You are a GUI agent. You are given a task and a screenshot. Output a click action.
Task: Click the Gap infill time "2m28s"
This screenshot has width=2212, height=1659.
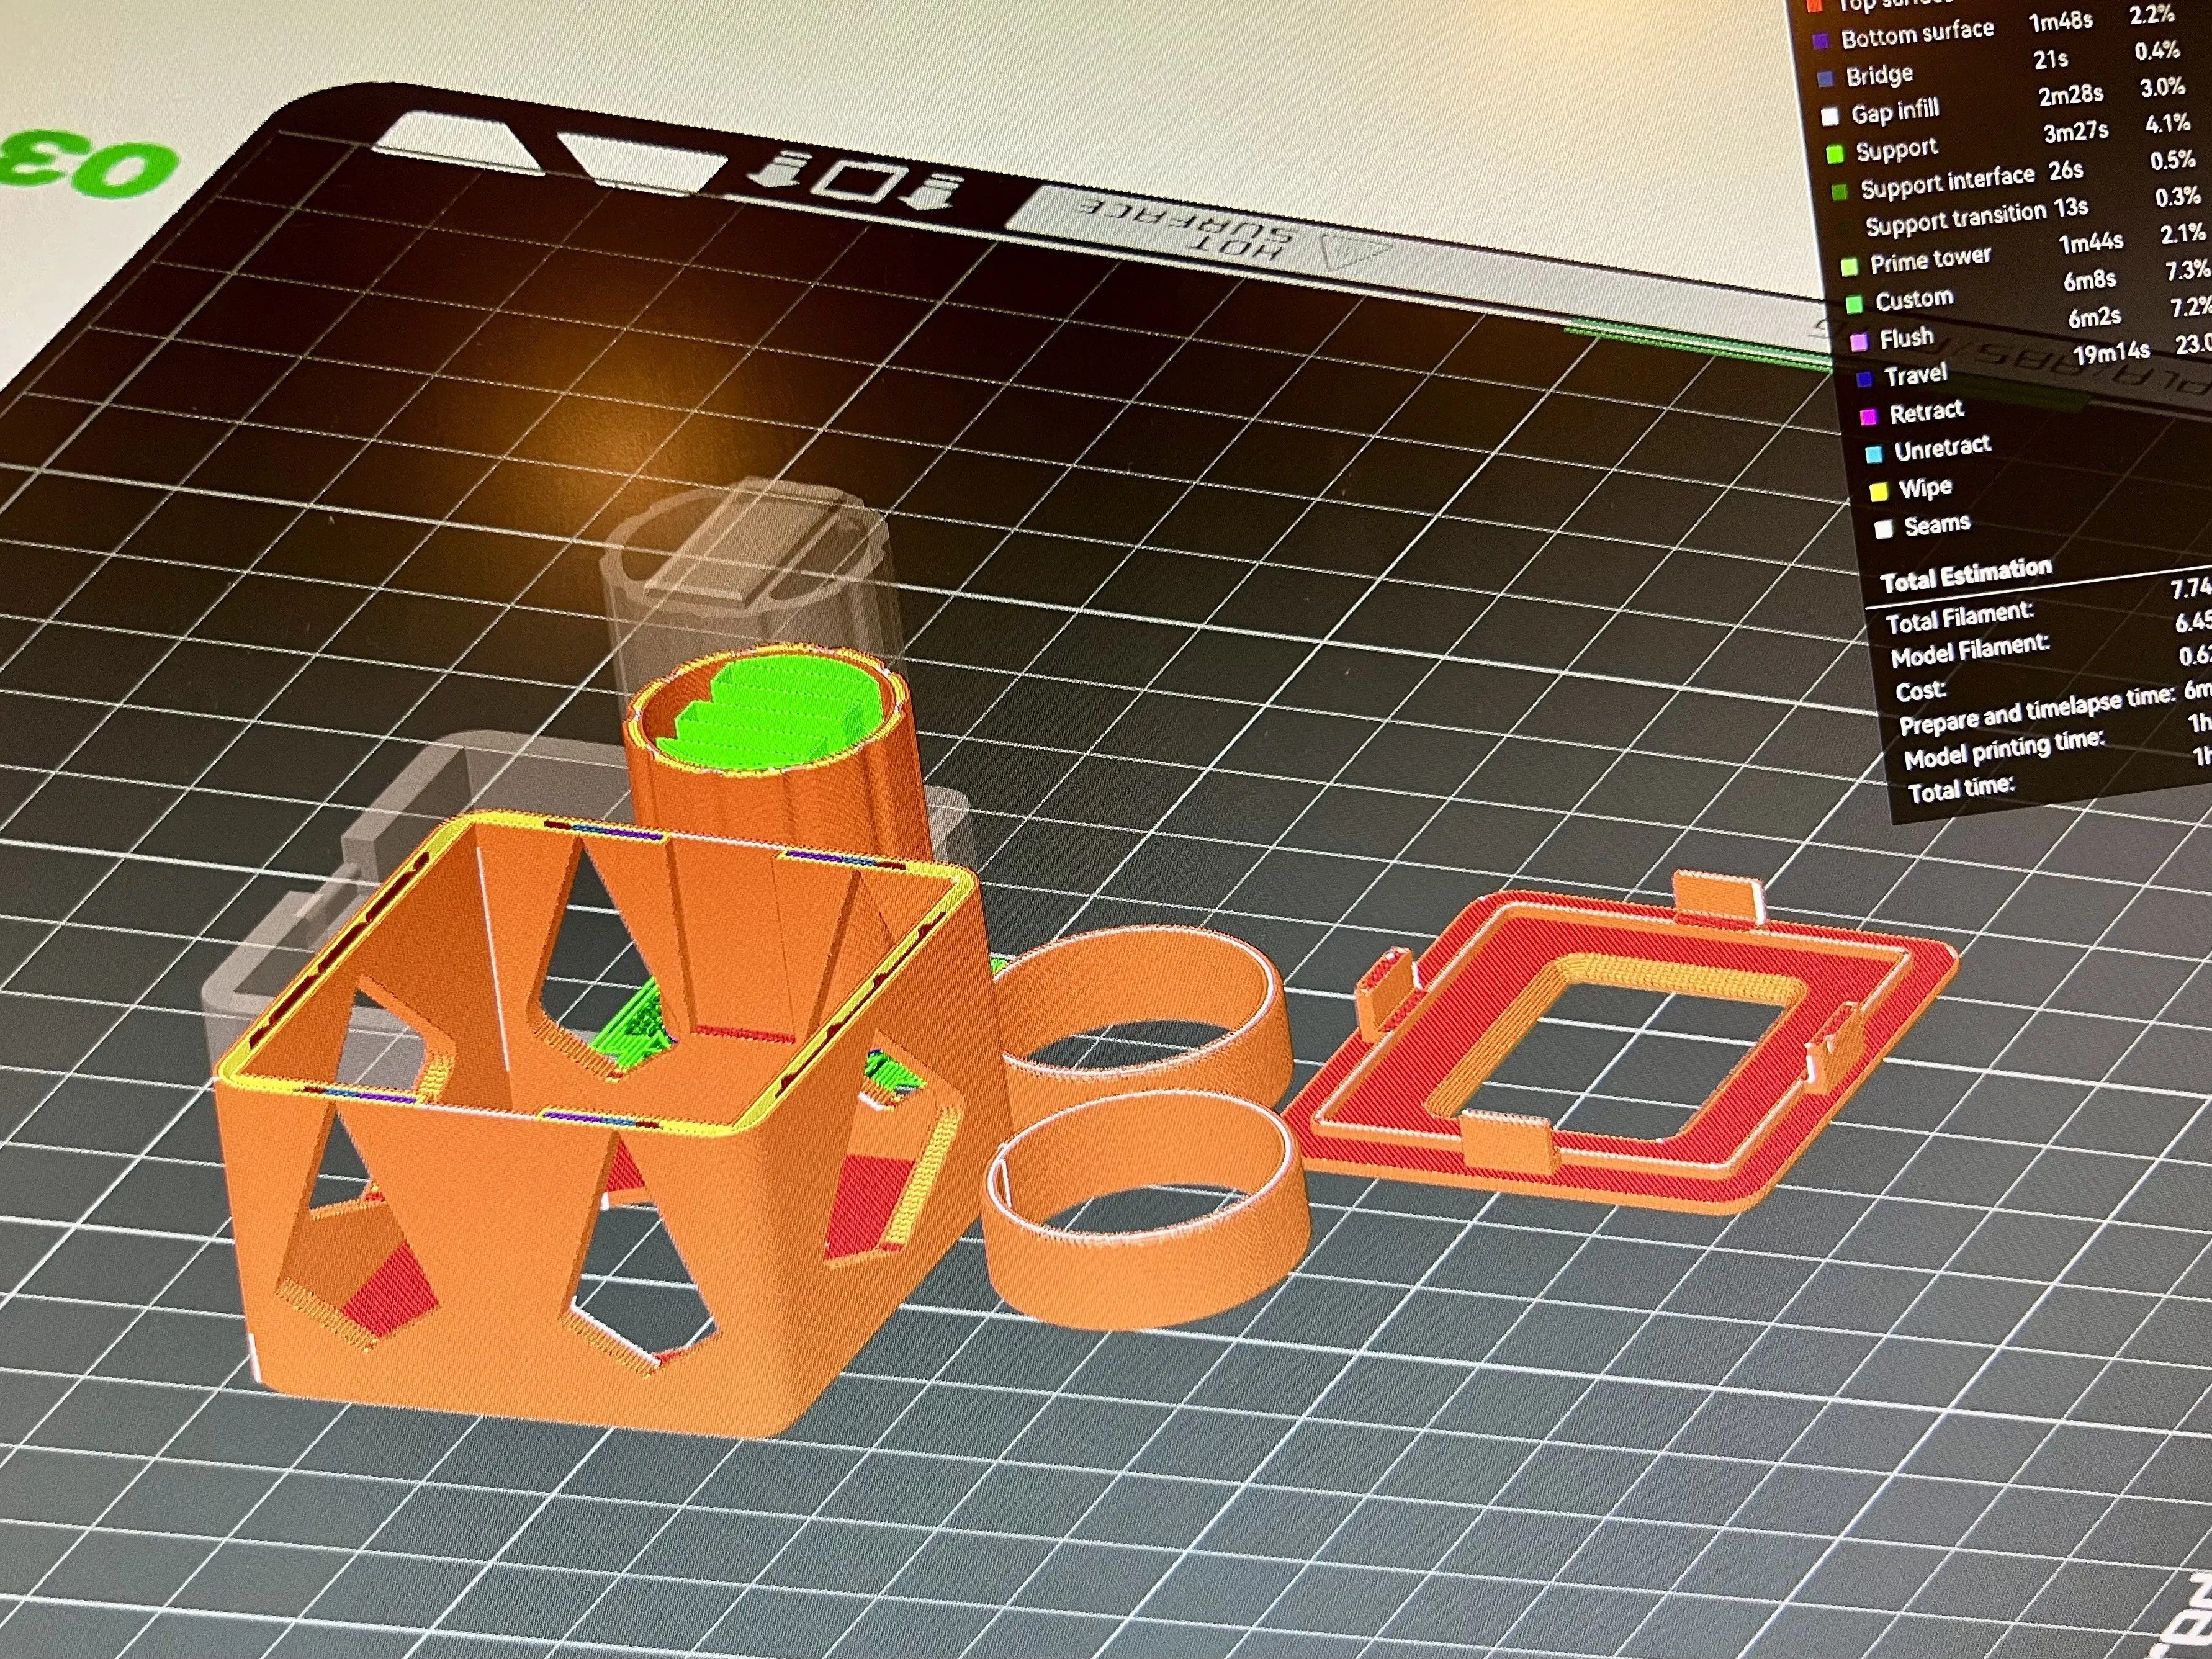tap(2070, 96)
